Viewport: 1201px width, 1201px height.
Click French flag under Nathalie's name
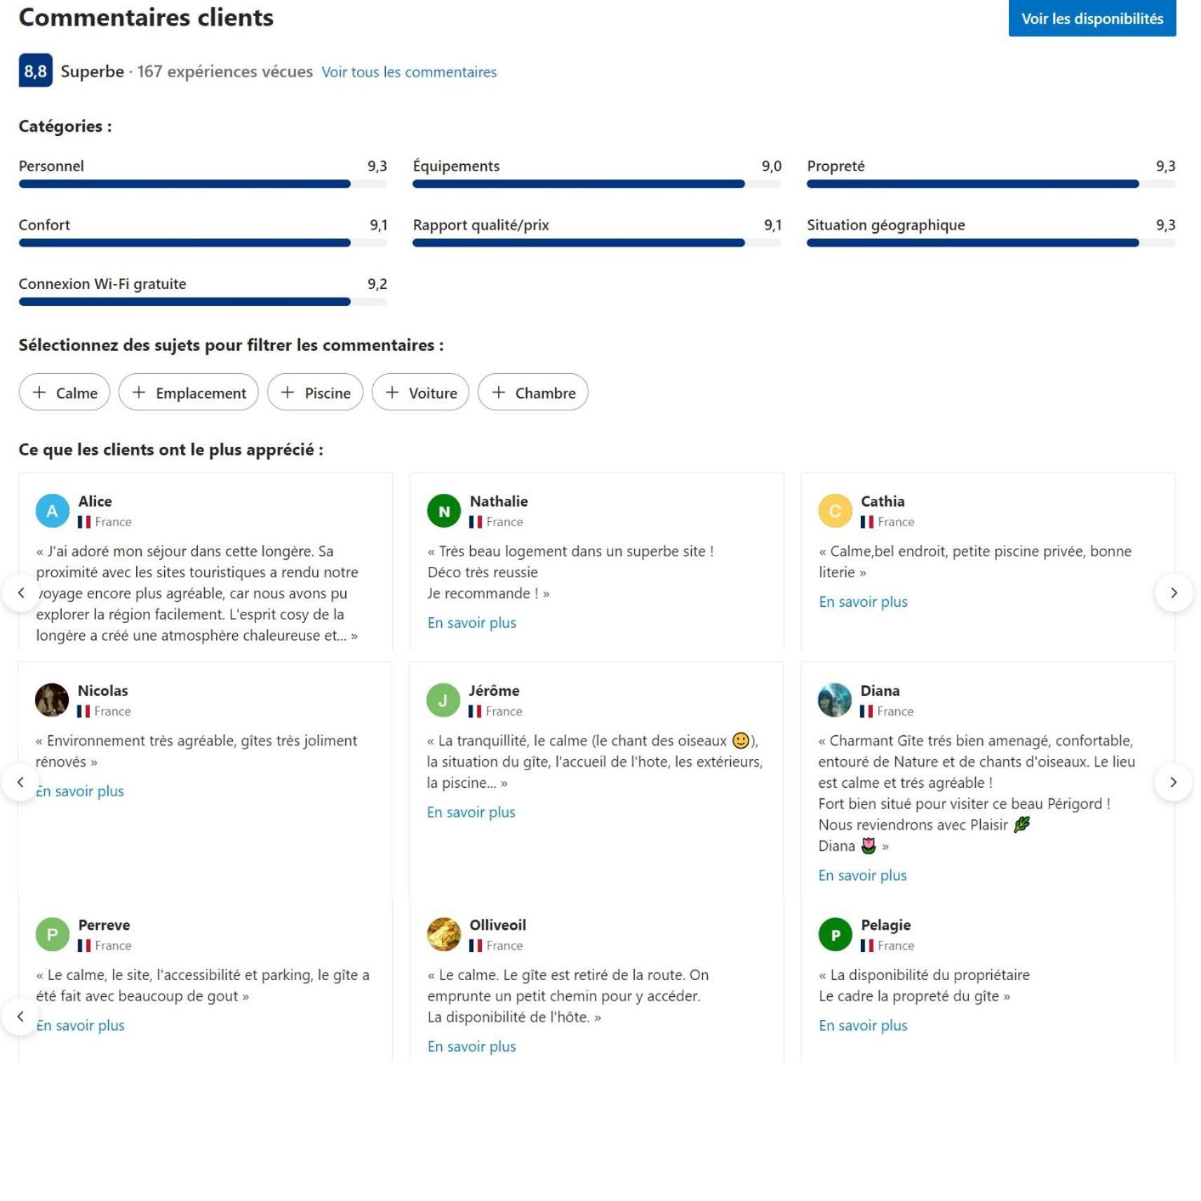pyautogui.click(x=476, y=522)
